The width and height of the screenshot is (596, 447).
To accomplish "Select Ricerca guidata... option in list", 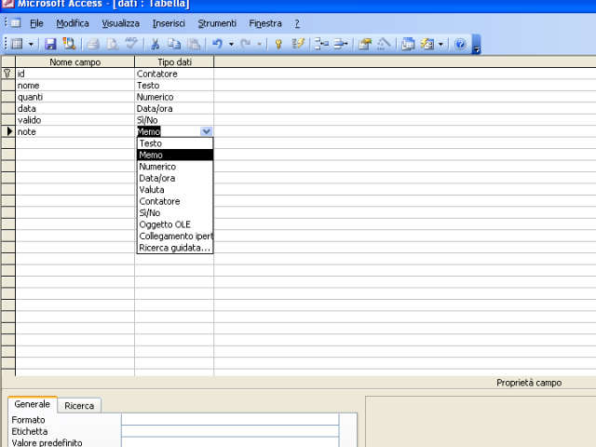I will pyautogui.click(x=174, y=248).
